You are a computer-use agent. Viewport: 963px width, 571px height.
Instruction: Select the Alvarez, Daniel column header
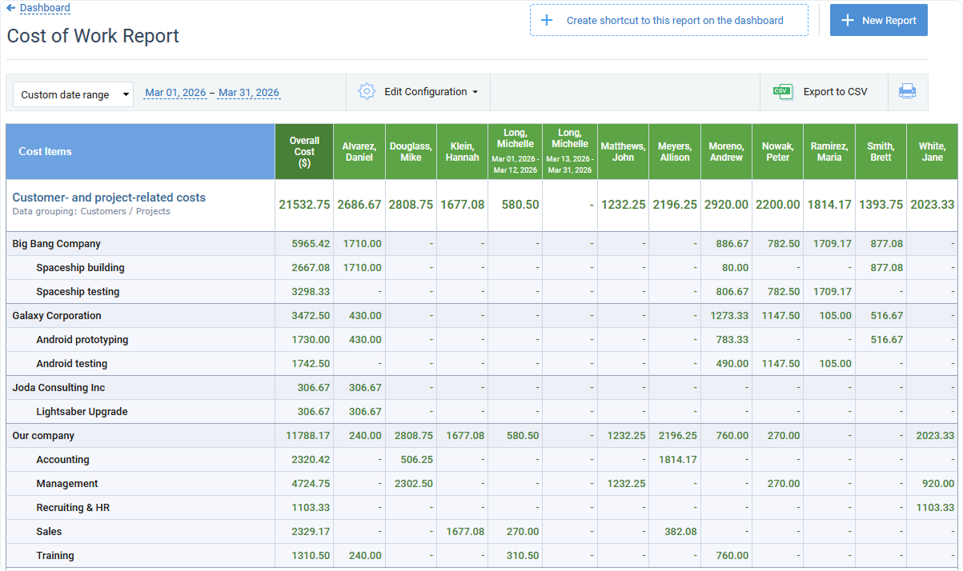click(x=359, y=151)
